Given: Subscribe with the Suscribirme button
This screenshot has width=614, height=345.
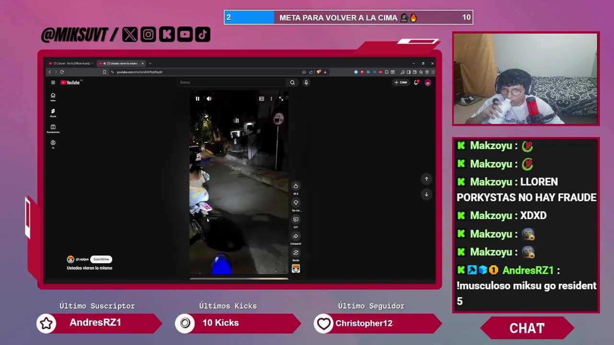Looking at the screenshot, I should pos(101,259).
